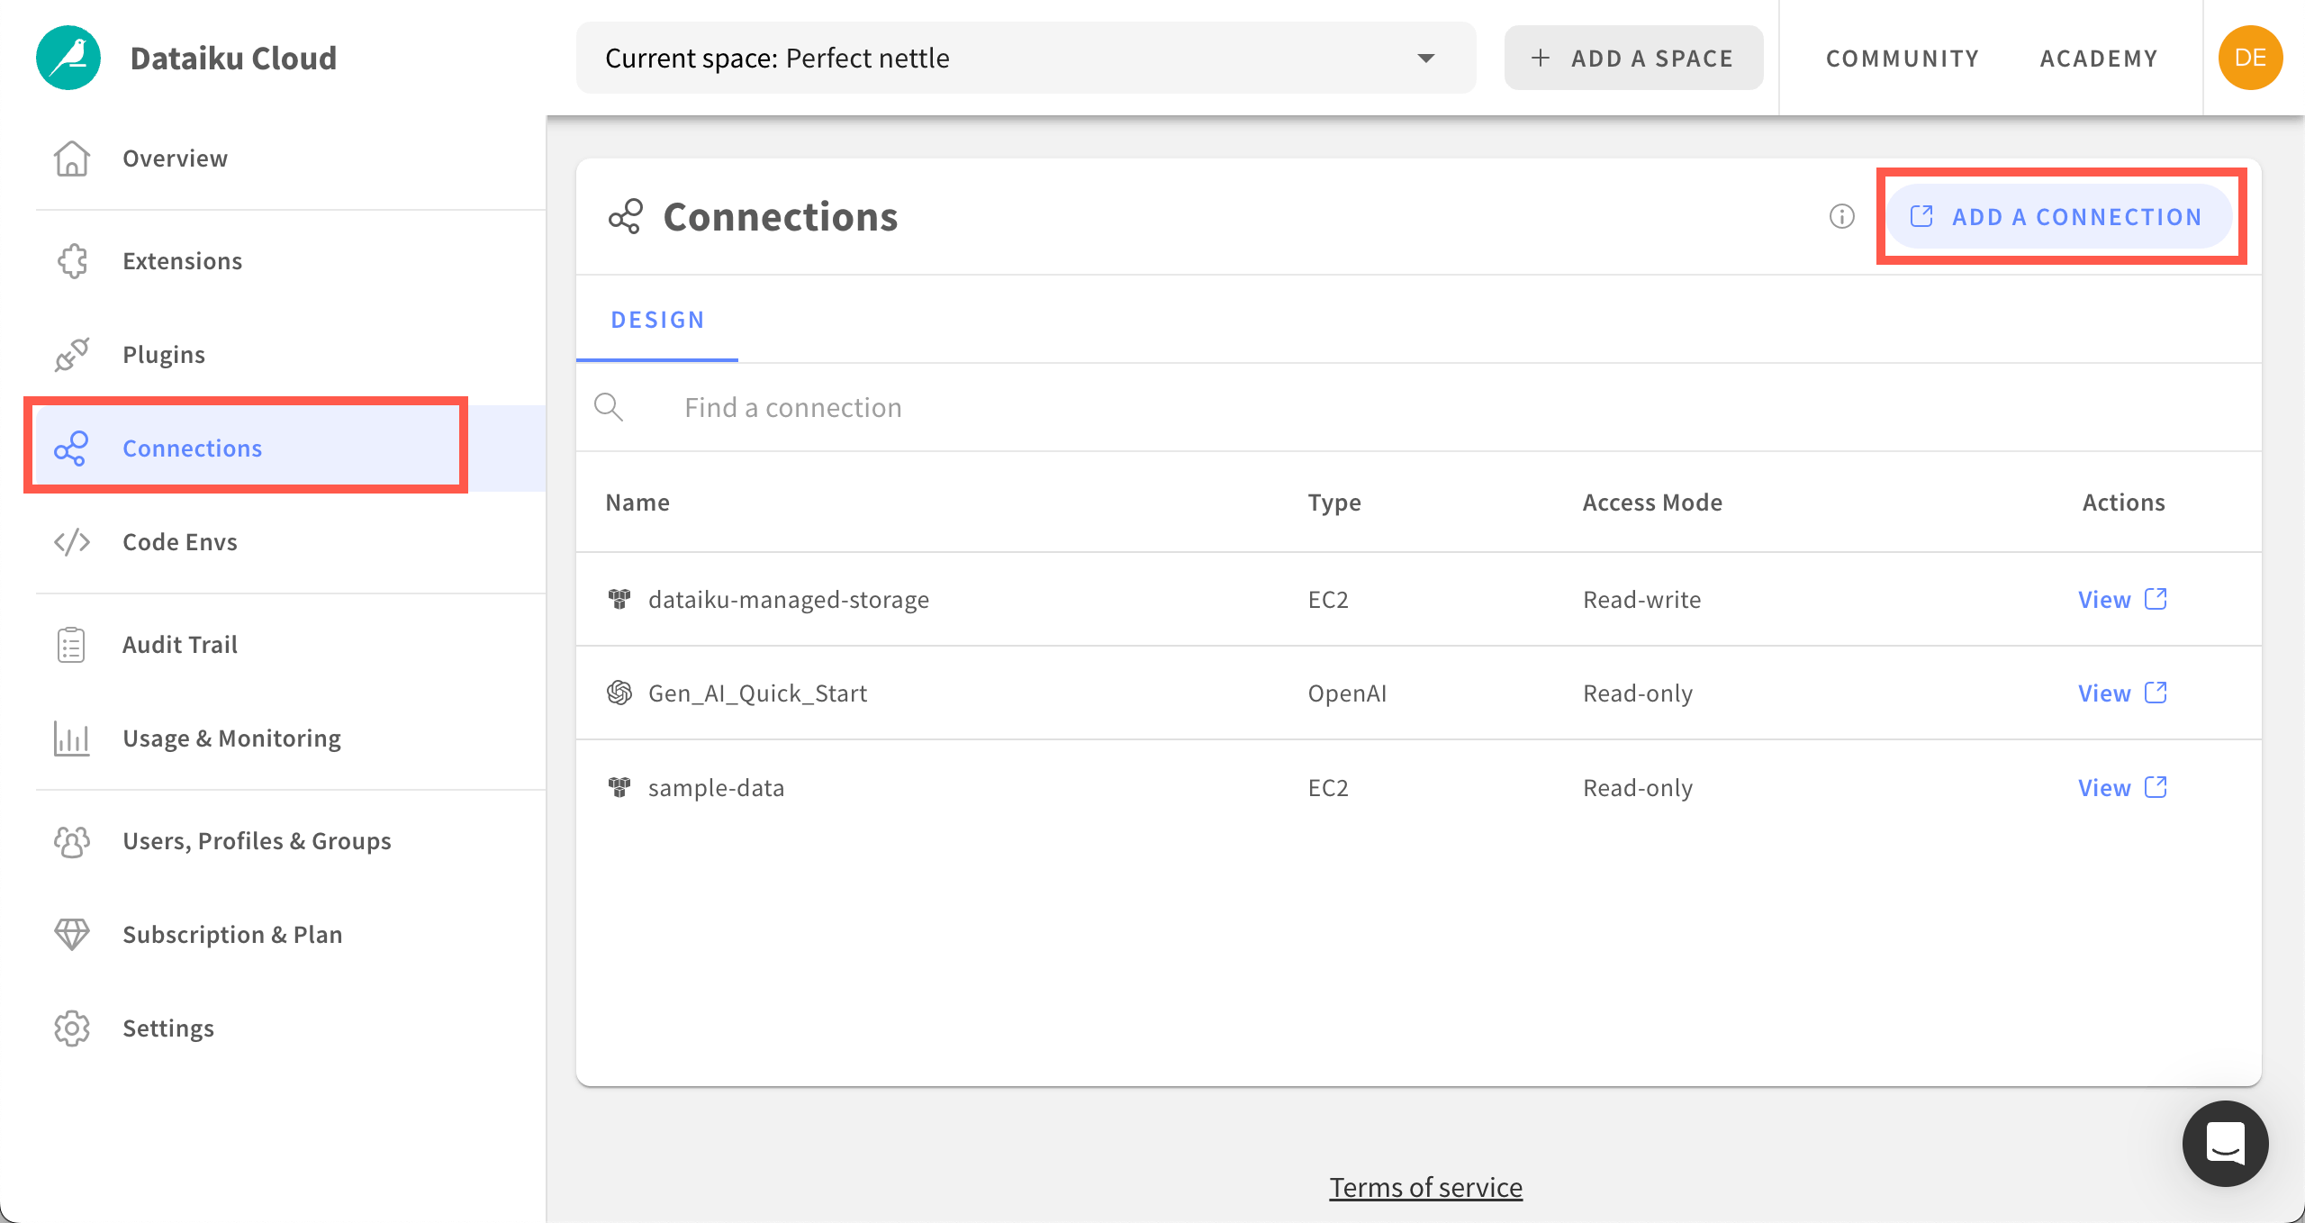The width and height of the screenshot is (2305, 1223).
Task: Open Terms of service link
Action: [x=1425, y=1186]
